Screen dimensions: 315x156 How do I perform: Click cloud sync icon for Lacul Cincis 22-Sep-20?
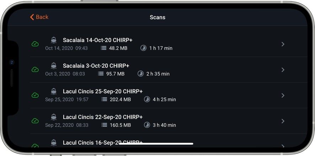(35, 121)
